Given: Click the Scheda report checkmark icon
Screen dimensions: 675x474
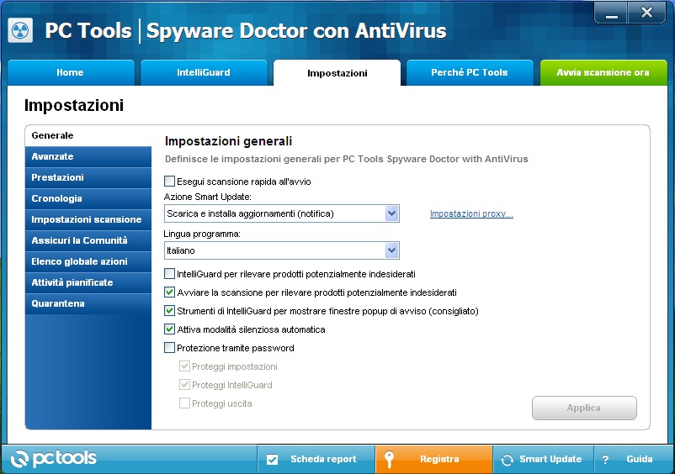Looking at the screenshot, I should click(272, 460).
